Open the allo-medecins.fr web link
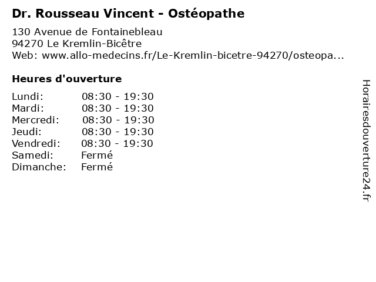Viewport: 376px width, 282px height. click(193, 55)
